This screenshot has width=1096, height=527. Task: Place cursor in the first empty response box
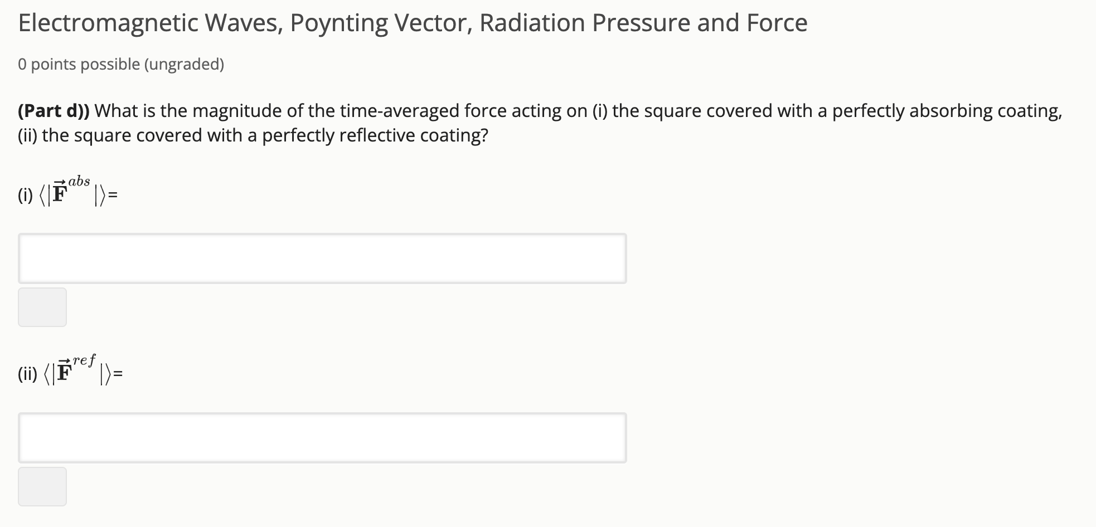coord(322,258)
